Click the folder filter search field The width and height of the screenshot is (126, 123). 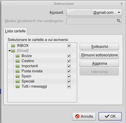[94, 21]
